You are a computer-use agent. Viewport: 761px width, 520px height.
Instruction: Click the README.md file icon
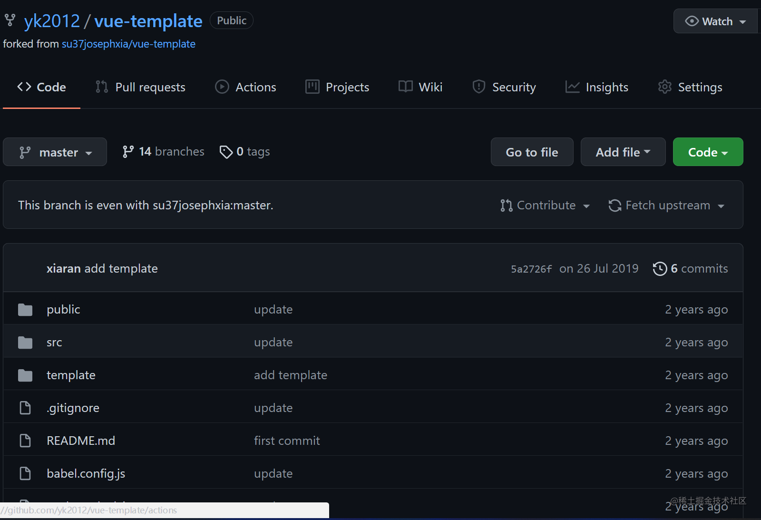(x=25, y=441)
